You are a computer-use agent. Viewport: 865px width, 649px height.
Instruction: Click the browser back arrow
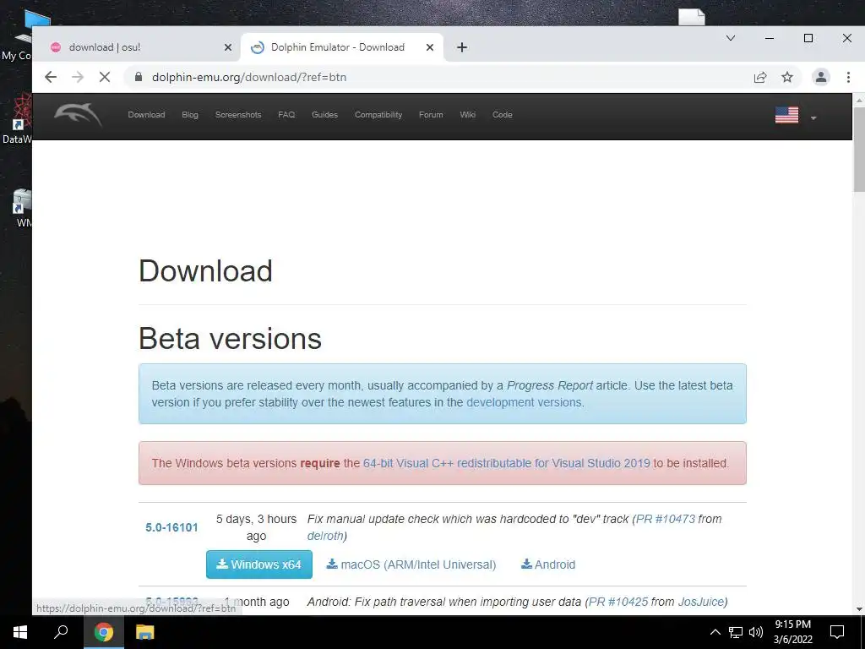(x=51, y=77)
